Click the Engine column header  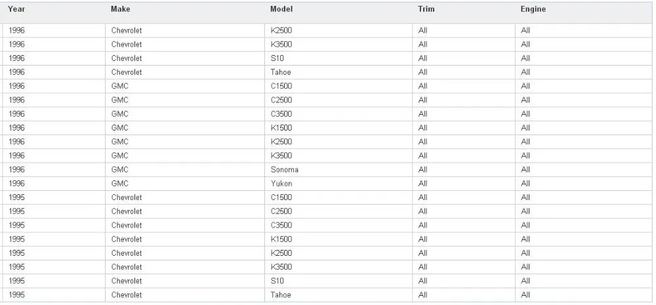(533, 9)
